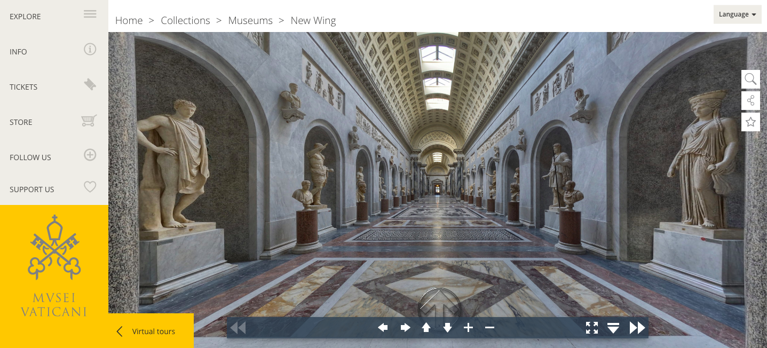The height and width of the screenshot is (348, 767).
Task: Pan the panorama right with the arrow
Action: tap(405, 328)
